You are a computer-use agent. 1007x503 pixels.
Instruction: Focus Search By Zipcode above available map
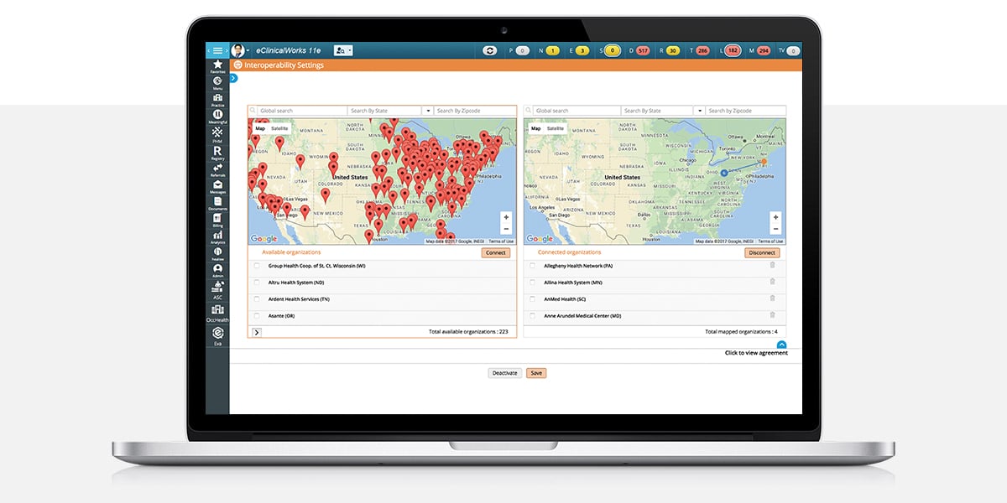tap(475, 111)
